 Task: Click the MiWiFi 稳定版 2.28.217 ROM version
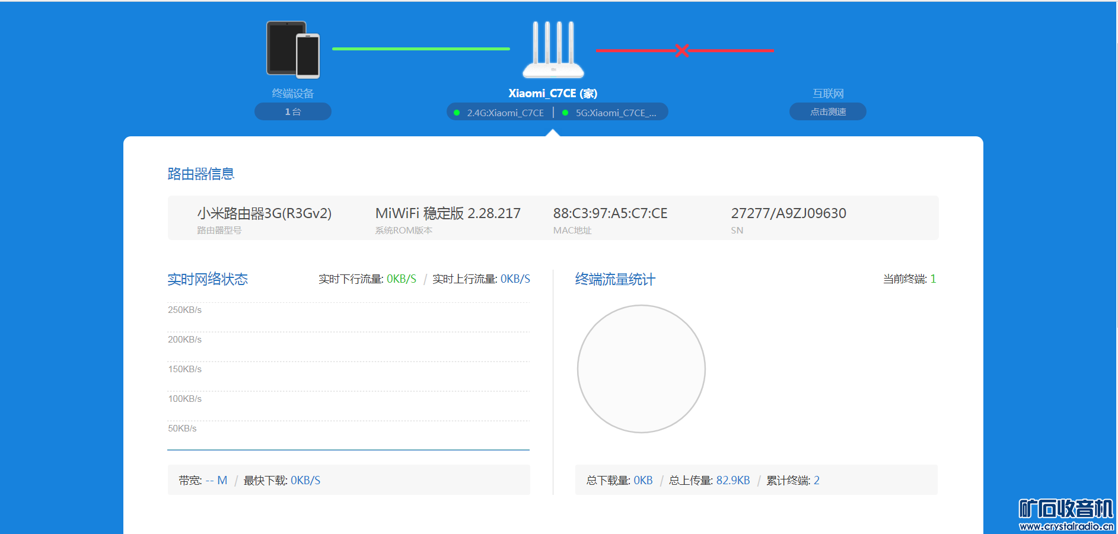tap(448, 213)
